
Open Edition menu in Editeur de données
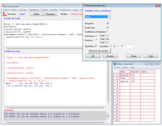125,67
